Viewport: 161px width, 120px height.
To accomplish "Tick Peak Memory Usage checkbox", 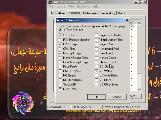I will (60, 62).
